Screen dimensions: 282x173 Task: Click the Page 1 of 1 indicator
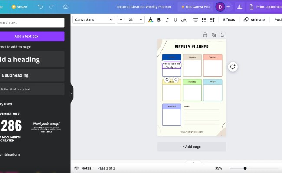[106, 168]
